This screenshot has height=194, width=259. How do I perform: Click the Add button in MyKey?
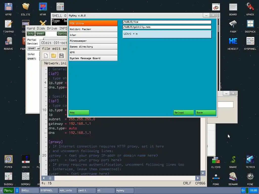coord(79,112)
